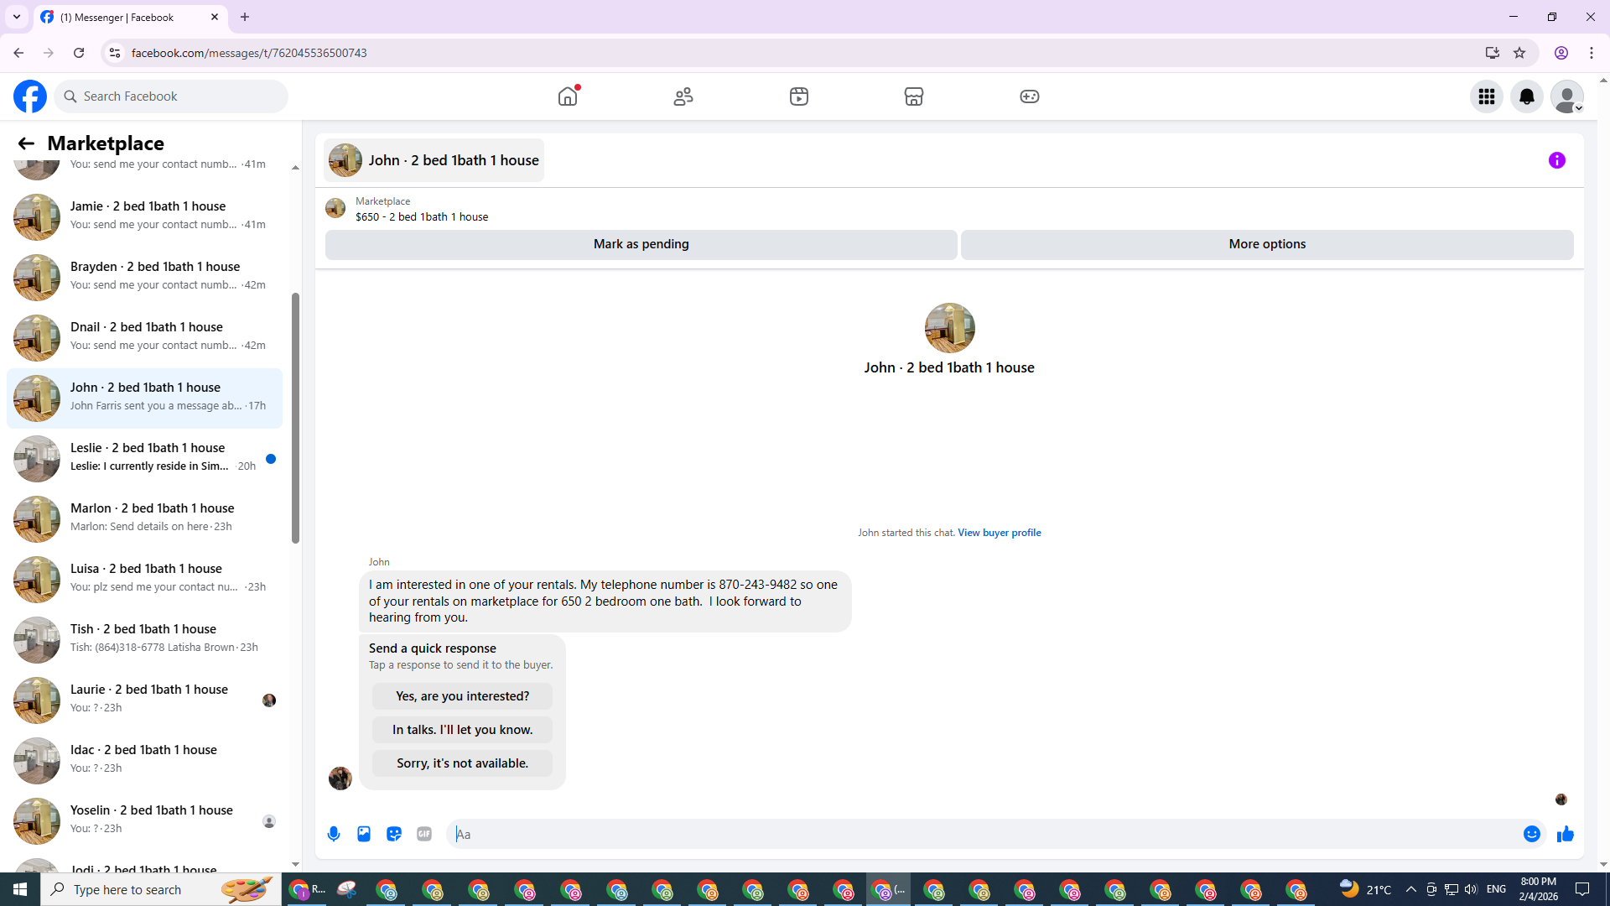Open Facebook notifications bell
This screenshot has height=906, width=1610.
coord(1526,96)
